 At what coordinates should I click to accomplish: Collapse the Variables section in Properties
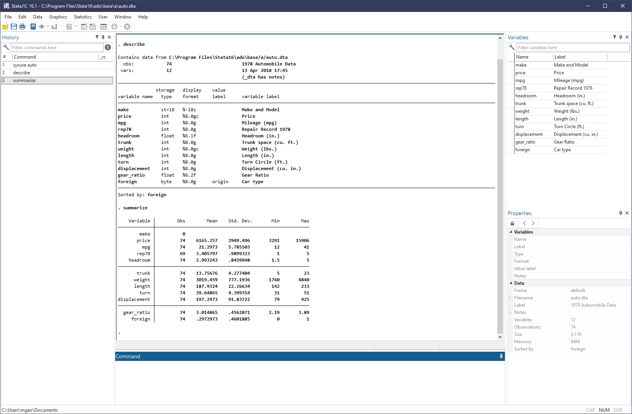(511, 232)
